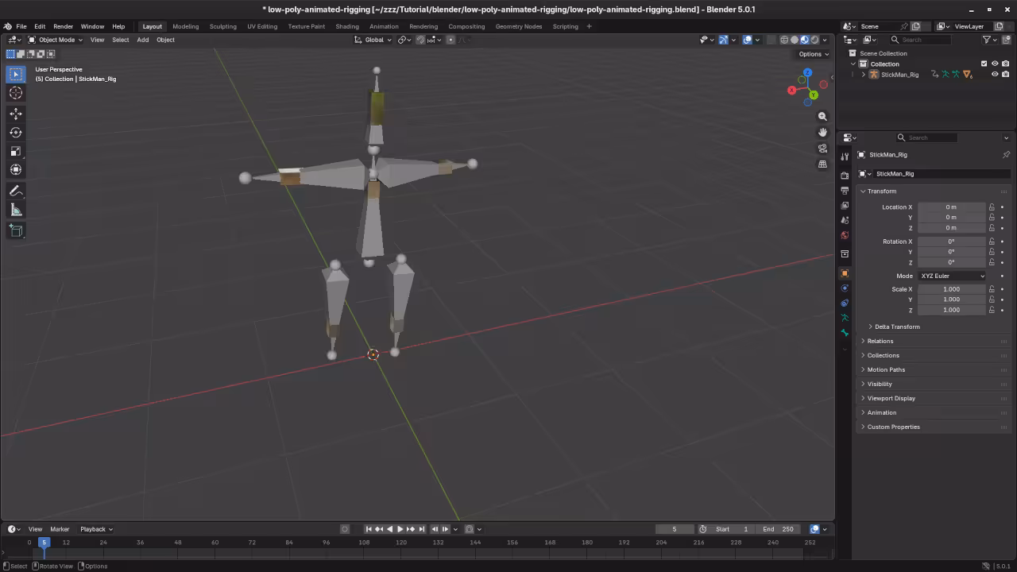The width and height of the screenshot is (1017, 572).
Task: Hide StickMan_Rig in the viewport
Action: pyautogui.click(x=994, y=74)
